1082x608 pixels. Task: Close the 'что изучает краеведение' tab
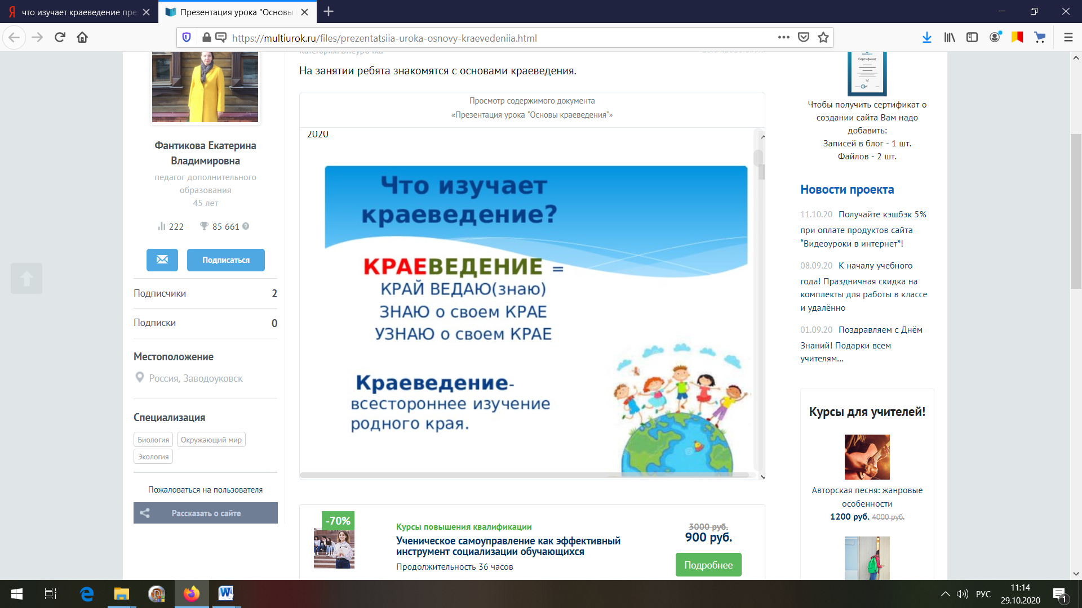click(146, 12)
